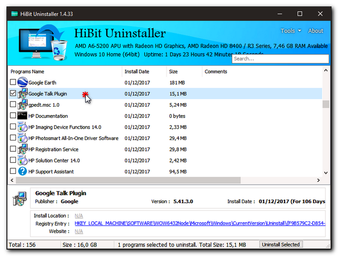Tick the HP Registration Service checkbox
Viewport: 338px width, 256px height.
coord(13,149)
